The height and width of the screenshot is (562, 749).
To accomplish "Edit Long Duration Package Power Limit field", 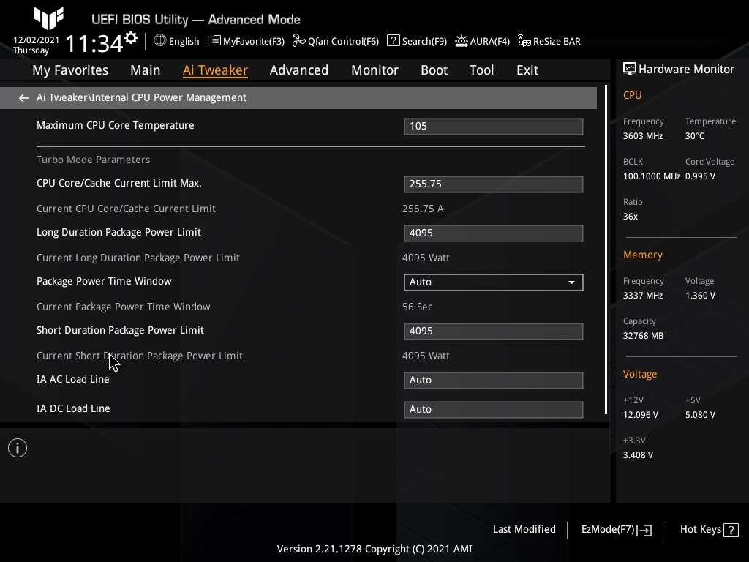I will (494, 233).
